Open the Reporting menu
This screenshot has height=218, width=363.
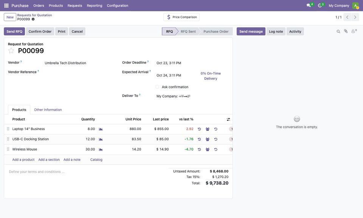(x=95, y=6)
